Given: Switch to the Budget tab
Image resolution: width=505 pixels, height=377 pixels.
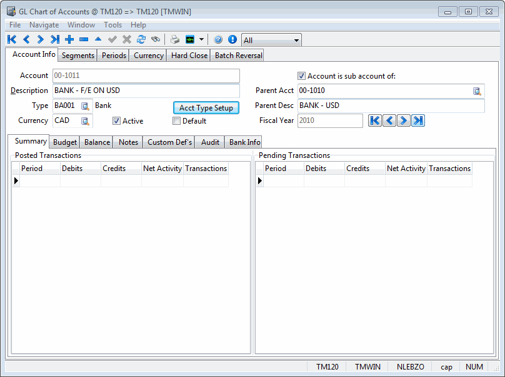Looking at the screenshot, I should pyautogui.click(x=65, y=142).
